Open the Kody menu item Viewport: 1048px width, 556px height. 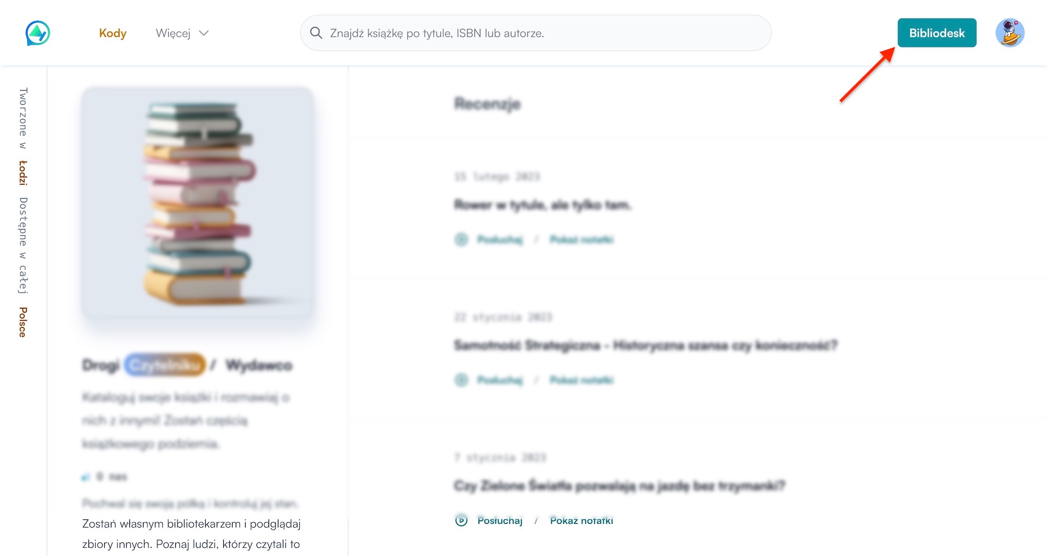[x=112, y=33]
